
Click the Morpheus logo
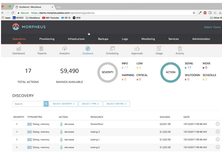click(x=29, y=27)
